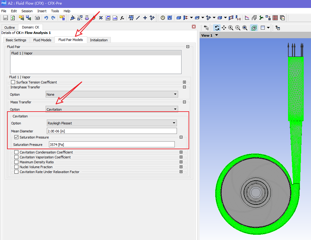Enable the Surface Tension Coefficient checkbox

[13, 82]
